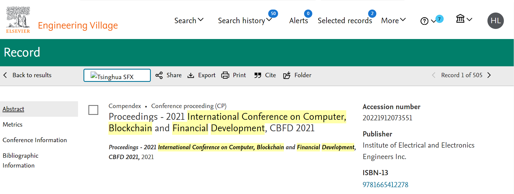This screenshot has height=194, width=514.
Task: Click the Compendex database label
Action: pos(125,106)
